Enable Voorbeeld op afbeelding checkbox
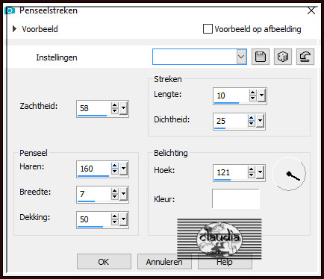The image size is (324, 279). [208, 29]
